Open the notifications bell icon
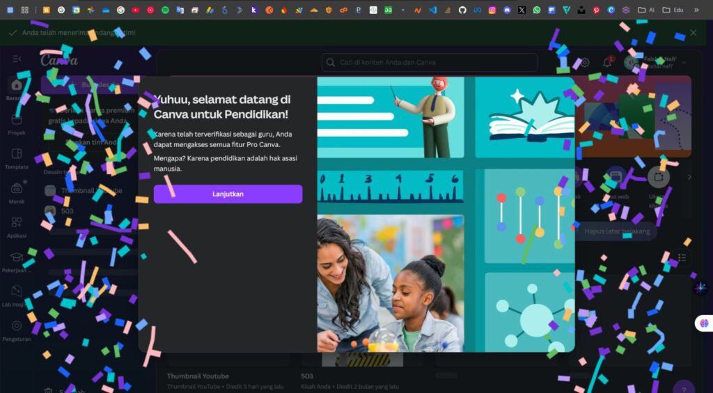Viewport: 713px width, 393px height. coord(607,62)
